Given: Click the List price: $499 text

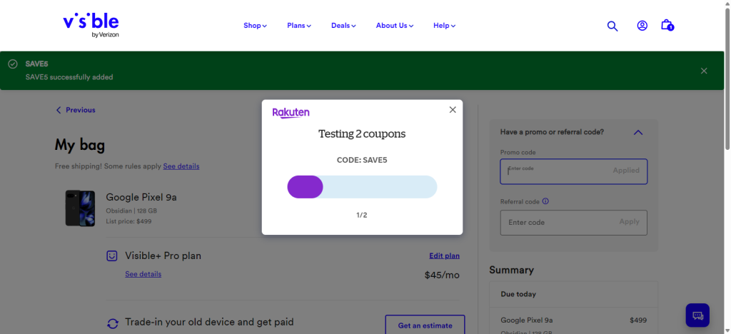Looking at the screenshot, I should pyautogui.click(x=128, y=221).
